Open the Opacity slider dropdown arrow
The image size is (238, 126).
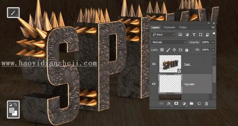pyautogui.click(x=213, y=42)
